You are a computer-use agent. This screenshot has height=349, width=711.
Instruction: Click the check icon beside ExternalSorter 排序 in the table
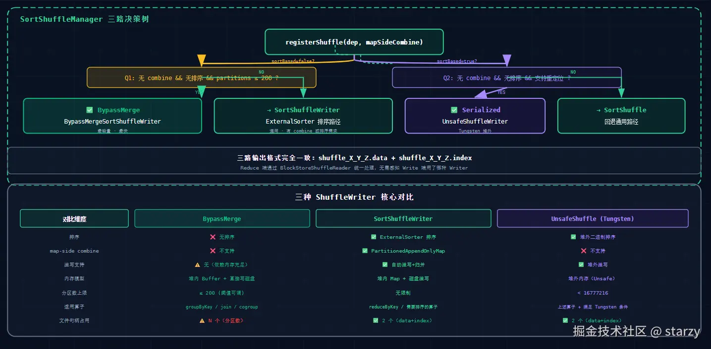point(374,237)
